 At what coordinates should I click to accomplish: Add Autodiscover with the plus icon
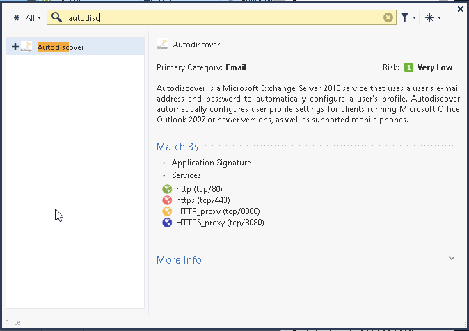pos(15,47)
